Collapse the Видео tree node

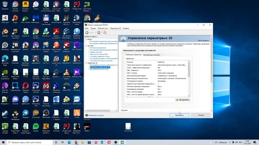pos(86,39)
